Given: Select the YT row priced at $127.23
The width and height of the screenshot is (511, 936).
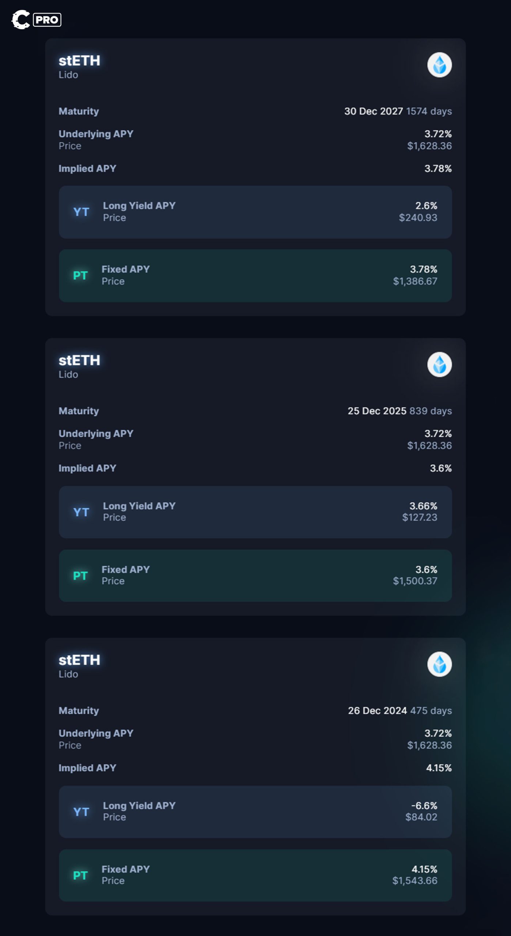Looking at the screenshot, I should point(255,512).
